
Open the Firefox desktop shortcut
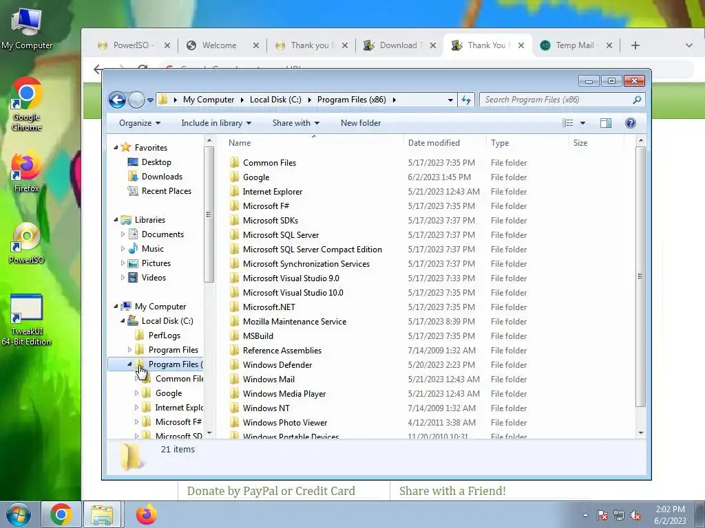click(x=27, y=172)
